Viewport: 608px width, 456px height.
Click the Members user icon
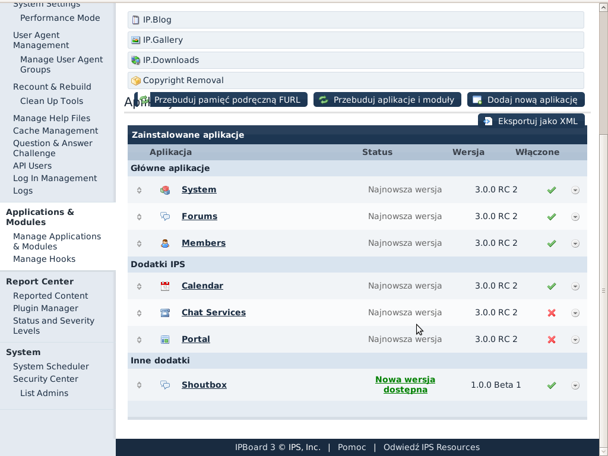(165, 243)
